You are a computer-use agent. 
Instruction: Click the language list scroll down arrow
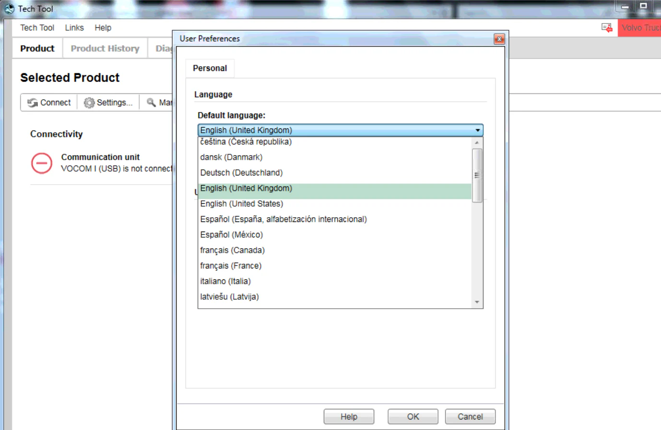(477, 302)
